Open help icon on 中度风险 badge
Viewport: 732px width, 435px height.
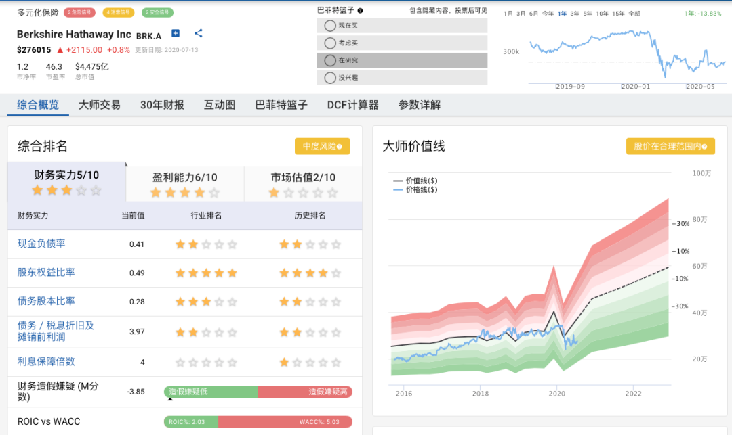point(340,147)
